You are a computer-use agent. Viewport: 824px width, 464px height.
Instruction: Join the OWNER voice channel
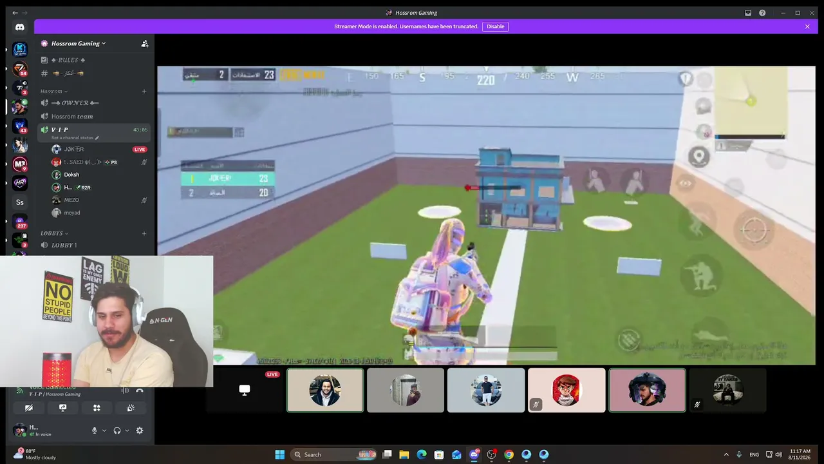tap(95, 103)
